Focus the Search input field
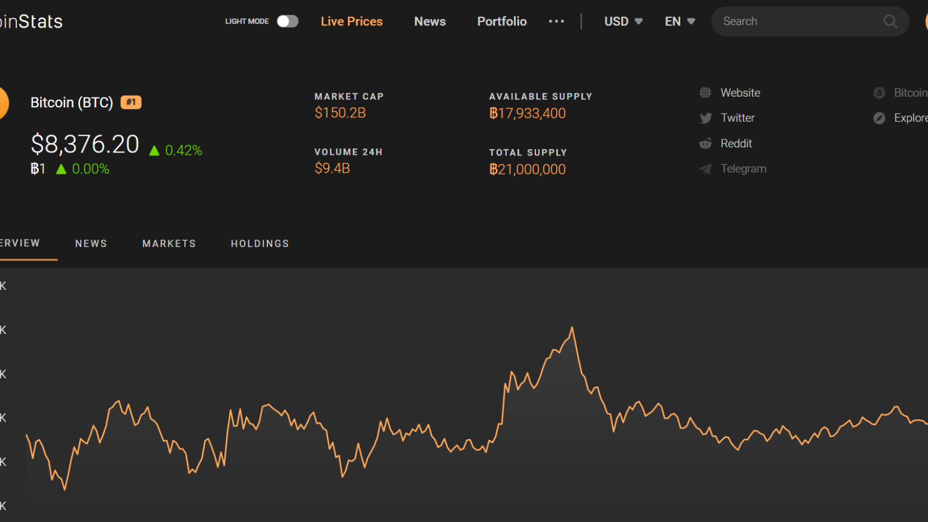Image resolution: width=928 pixels, height=522 pixels. 810,21
